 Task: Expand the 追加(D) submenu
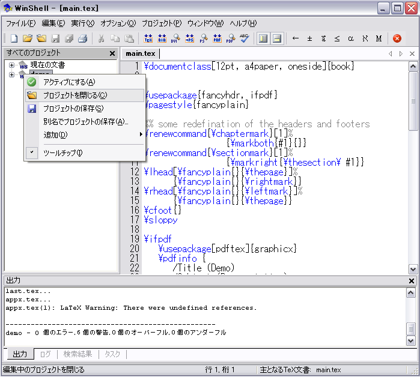(x=85, y=134)
